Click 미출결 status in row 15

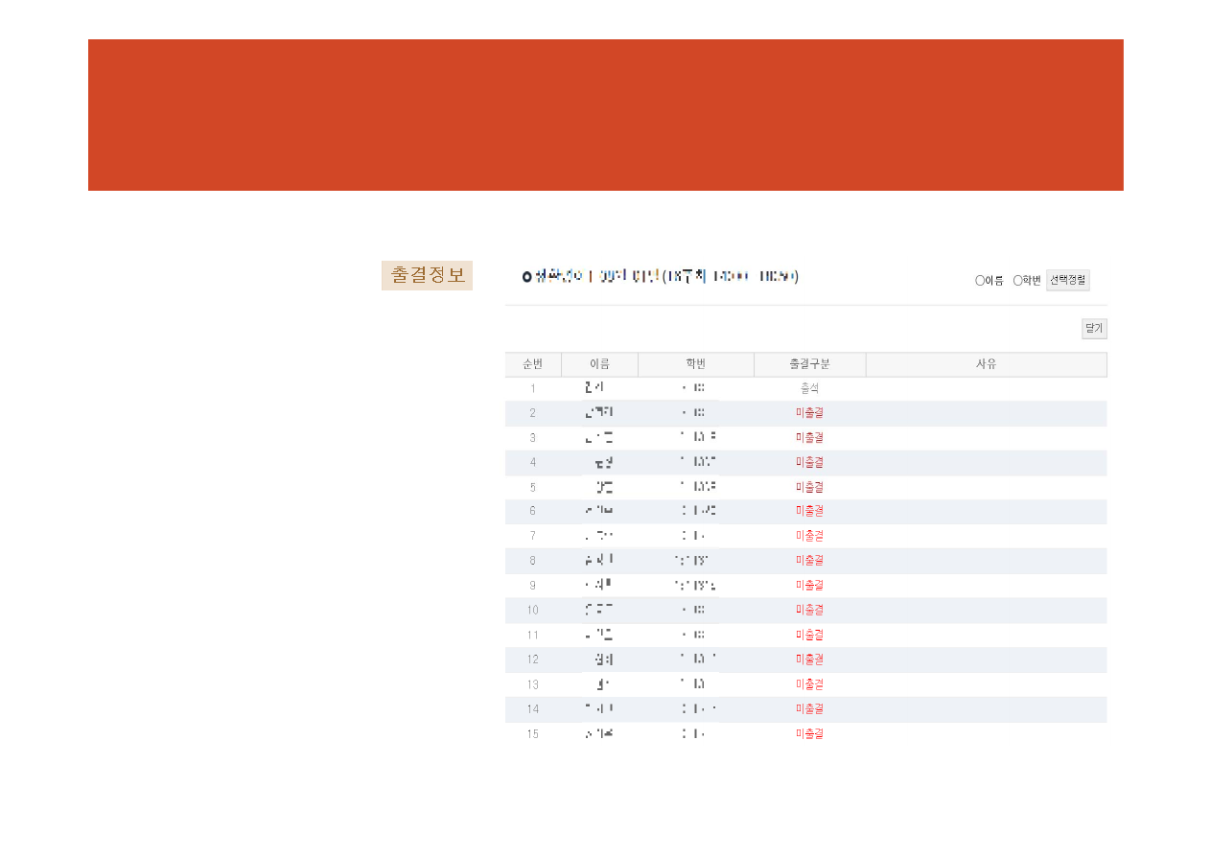pos(809,734)
